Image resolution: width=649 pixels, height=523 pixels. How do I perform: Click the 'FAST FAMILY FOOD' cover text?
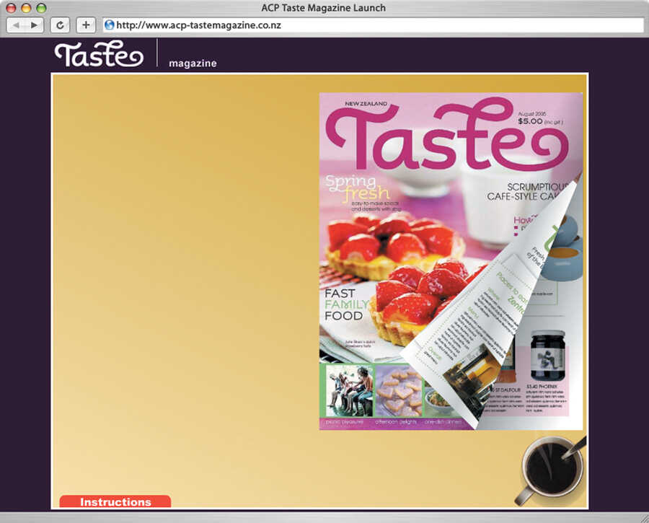[346, 304]
